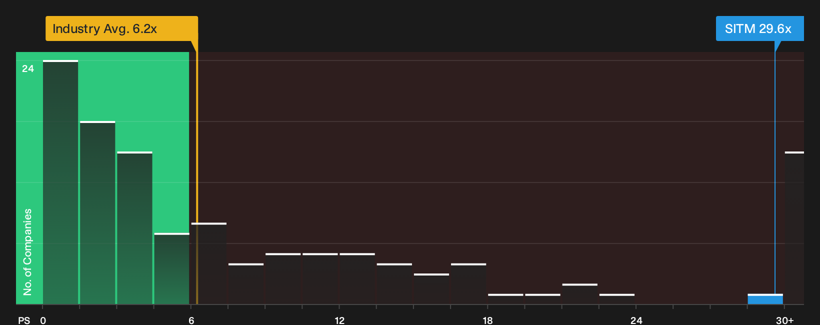Select the bar starting at PS 12
Screen dimensions: 820x325
pos(357,279)
